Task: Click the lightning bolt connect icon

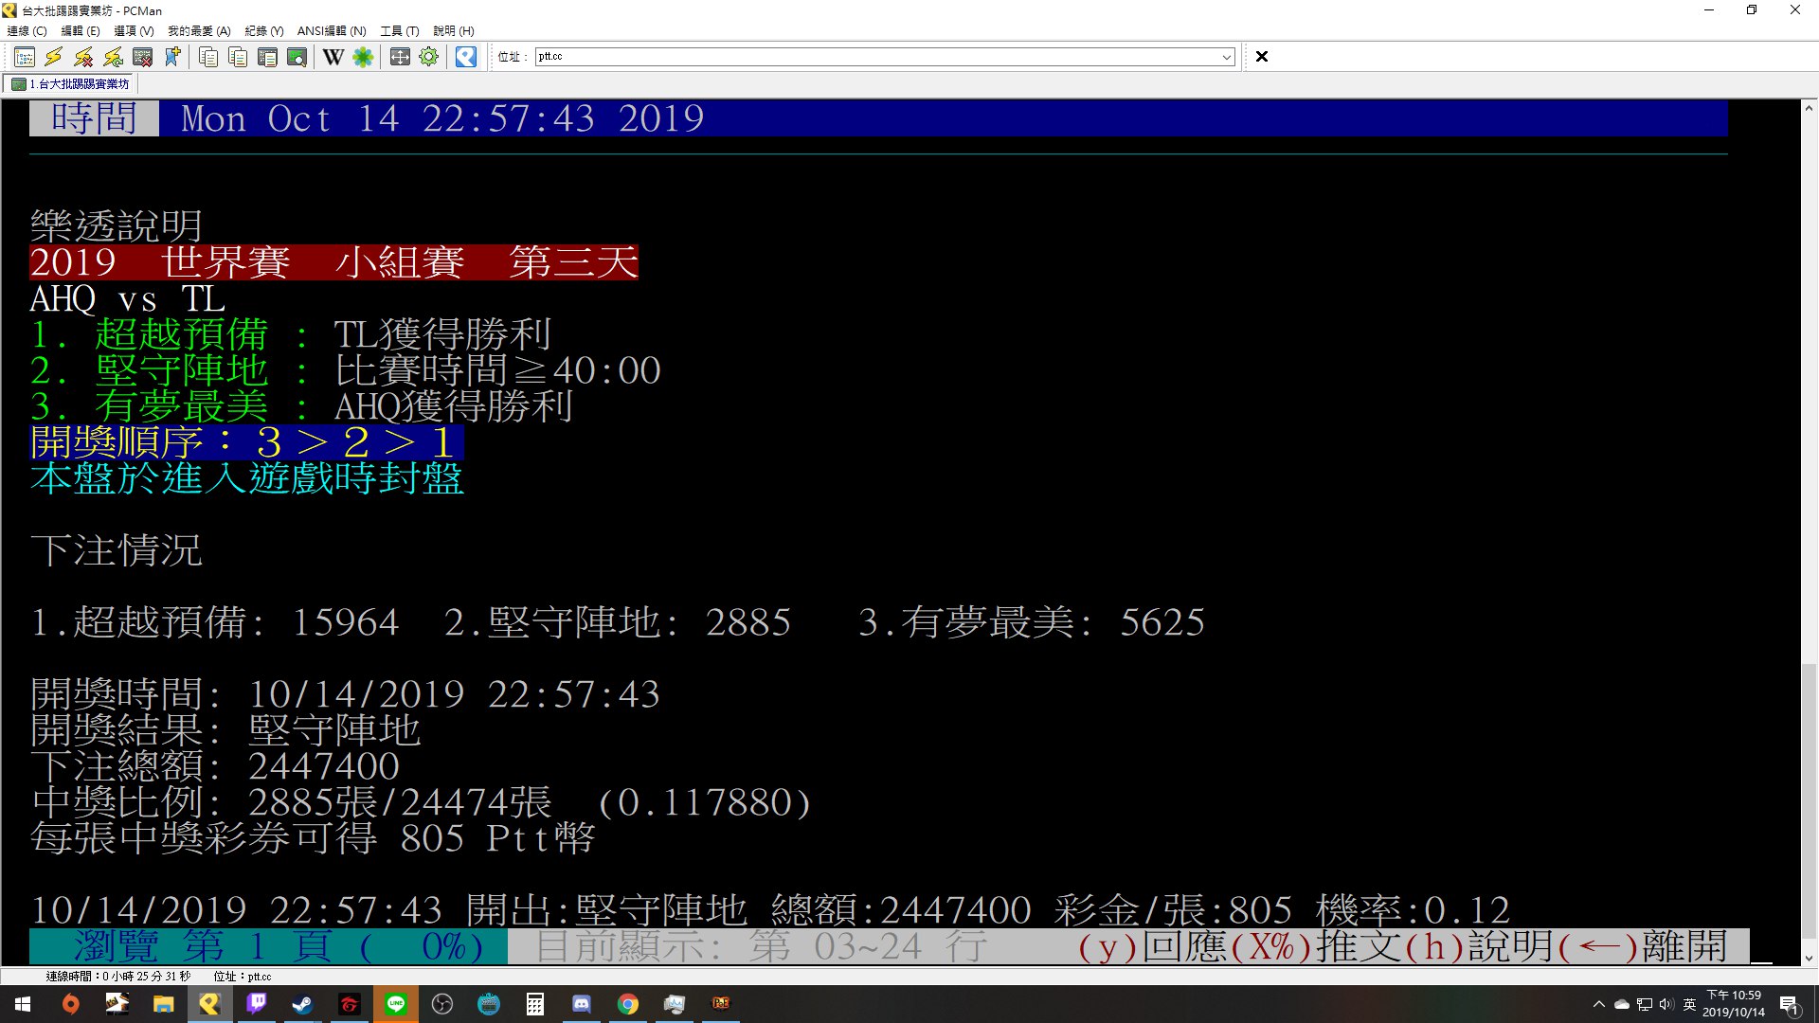Action: click(x=54, y=57)
